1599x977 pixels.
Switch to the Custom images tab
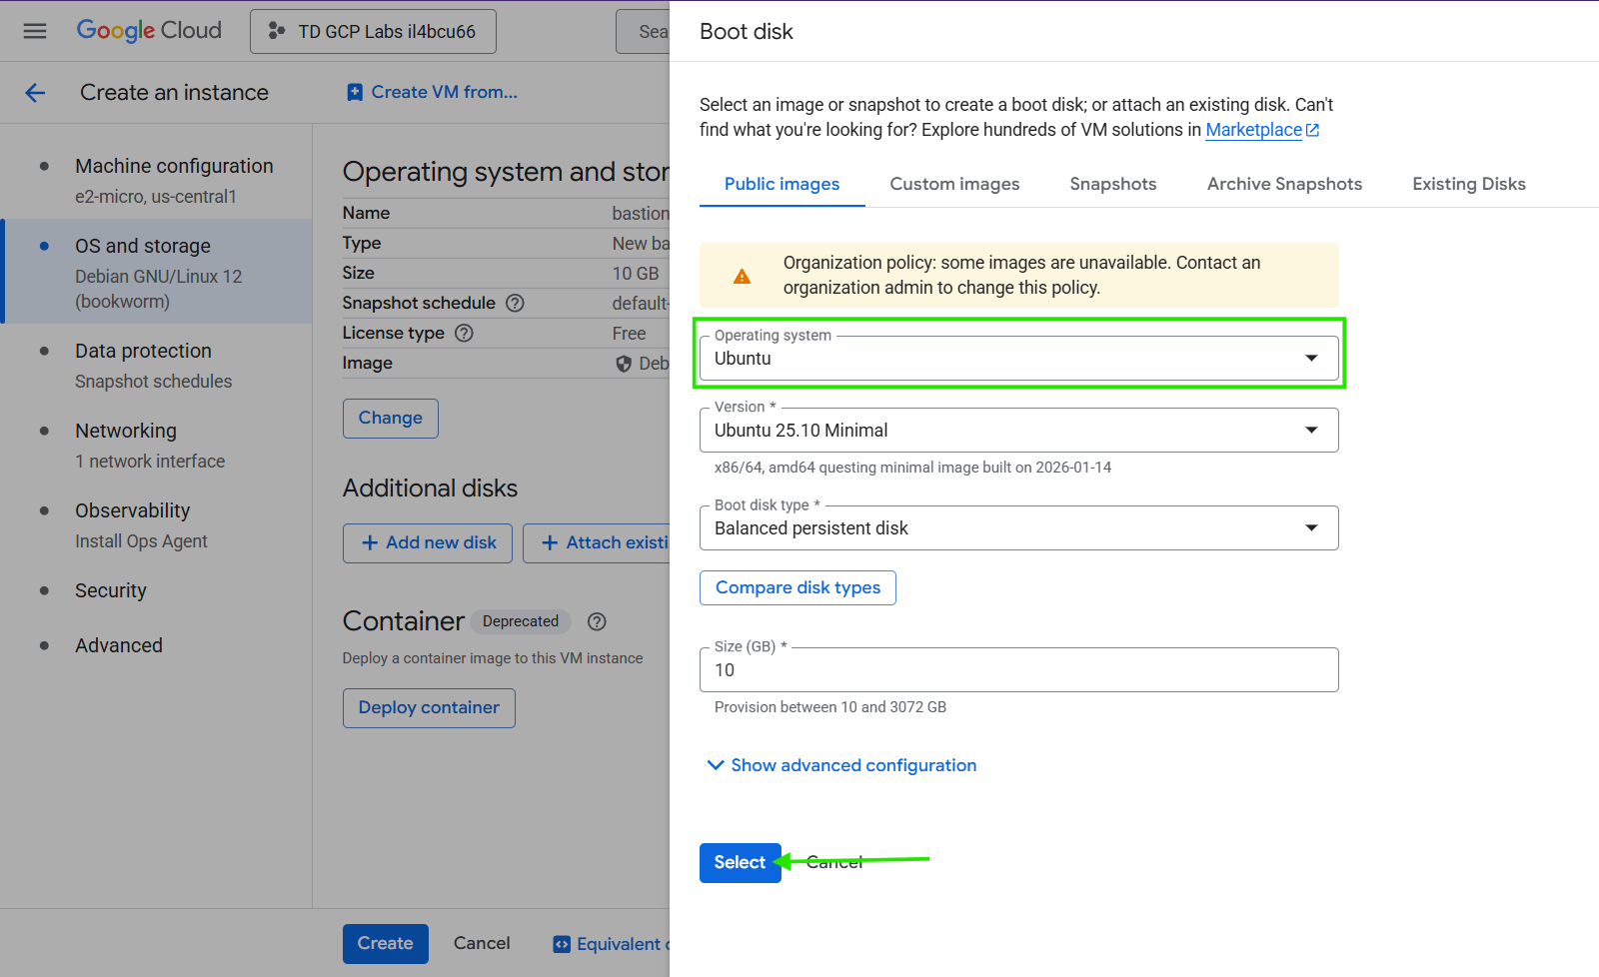click(954, 184)
